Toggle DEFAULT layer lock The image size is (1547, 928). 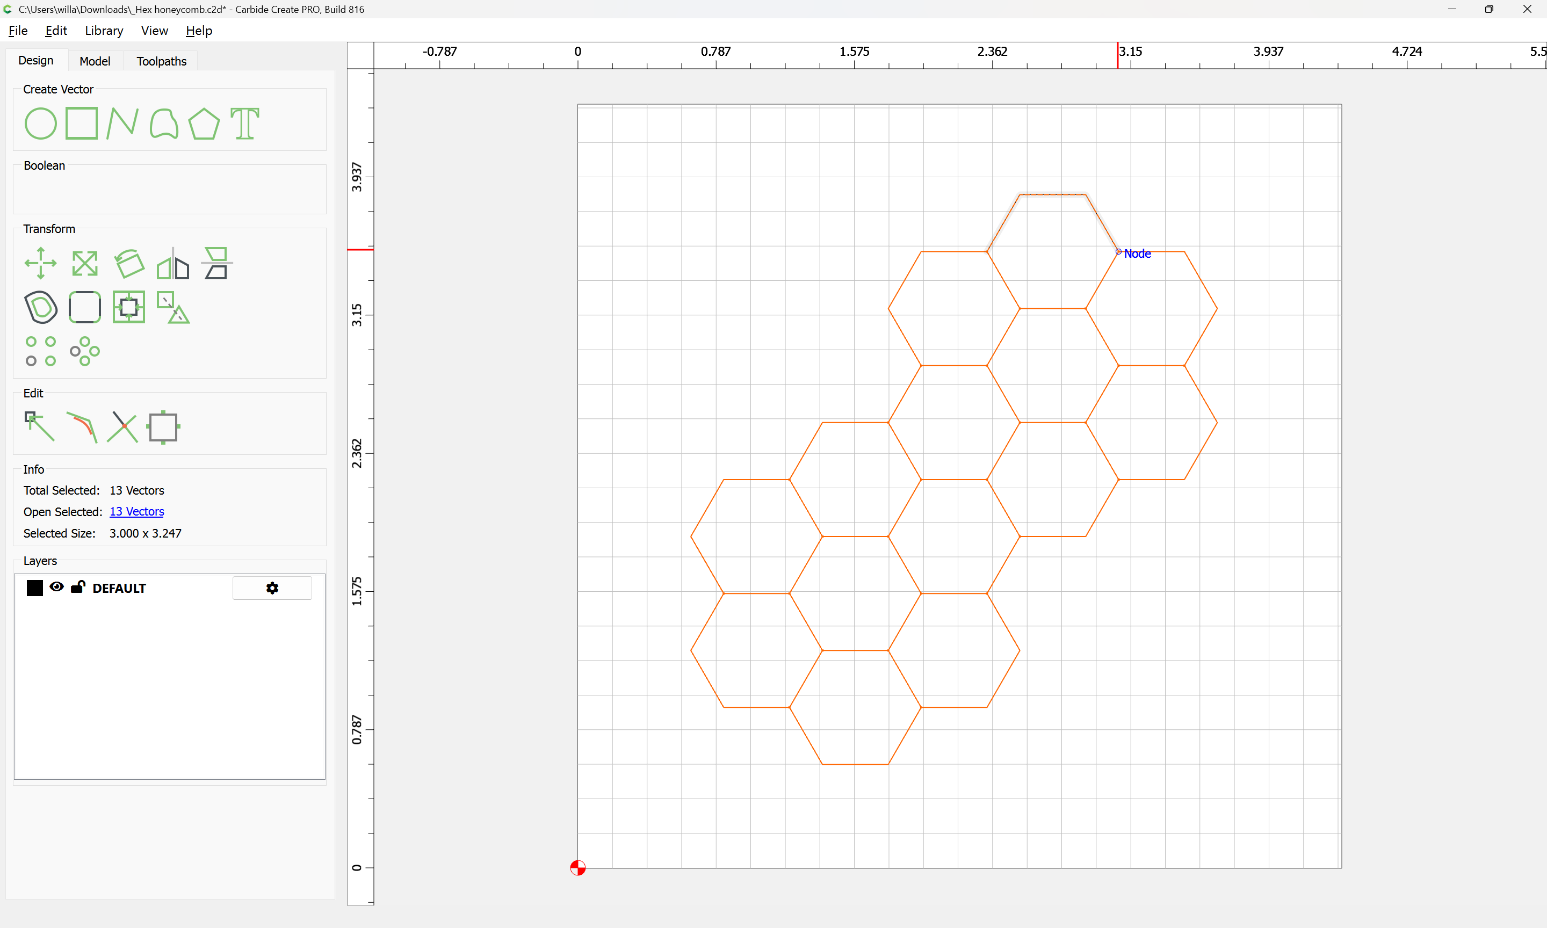click(77, 586)
